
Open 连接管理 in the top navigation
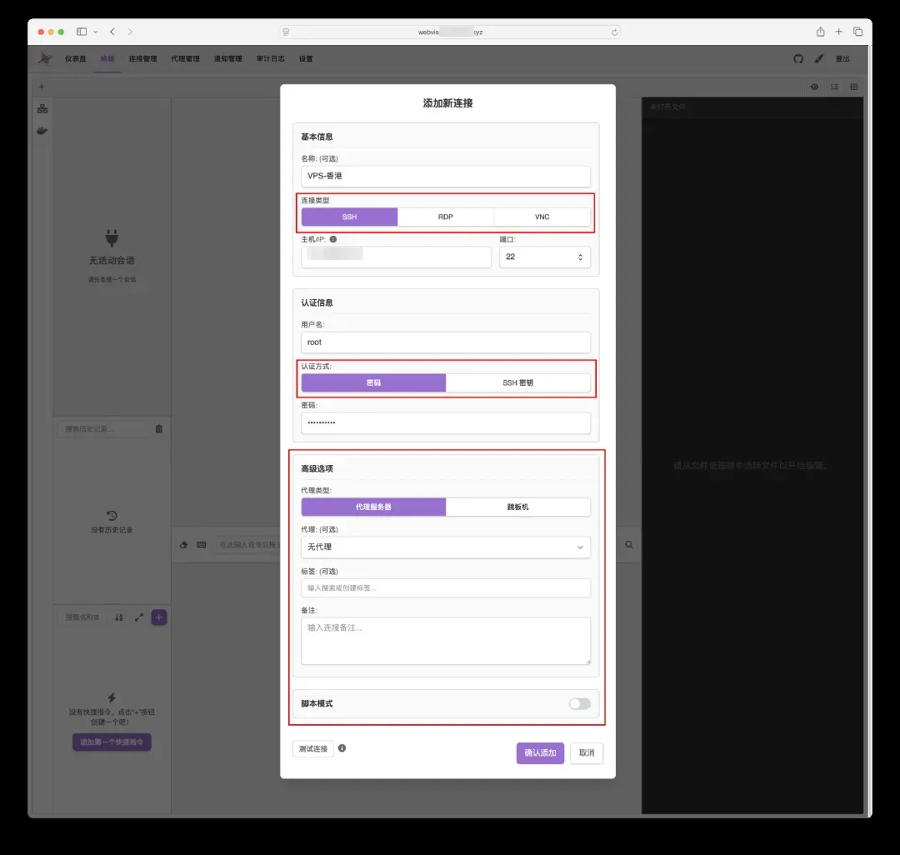[x=142, y=59]
